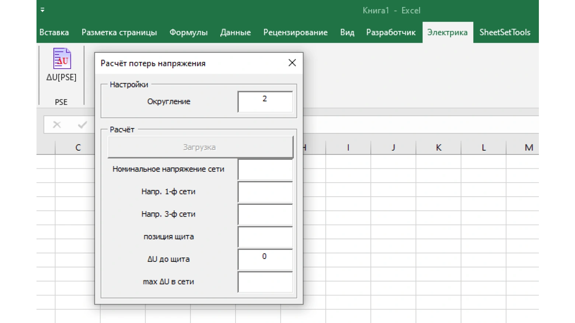575x323 pixels.
Task: Confirm formula entry with the checkmark icon
Action: coord(82,125)
